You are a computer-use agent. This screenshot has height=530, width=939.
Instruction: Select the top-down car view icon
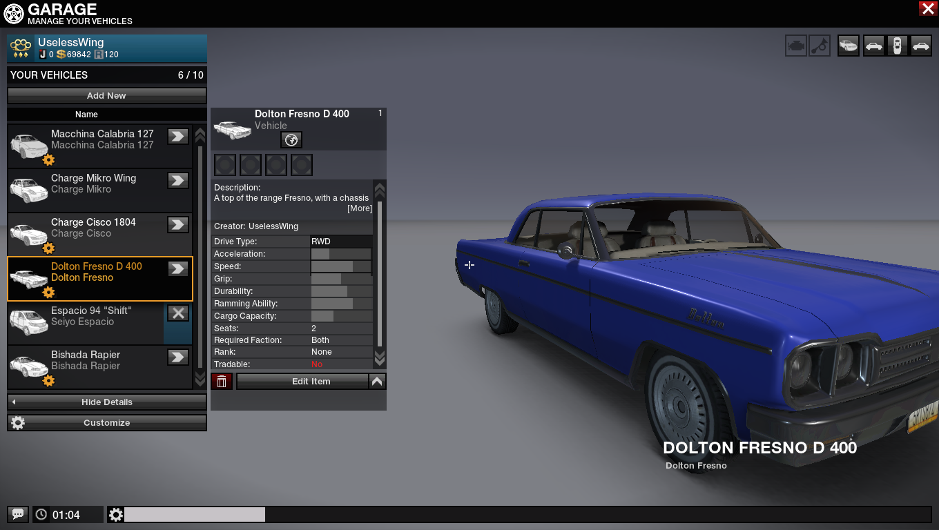897,46
